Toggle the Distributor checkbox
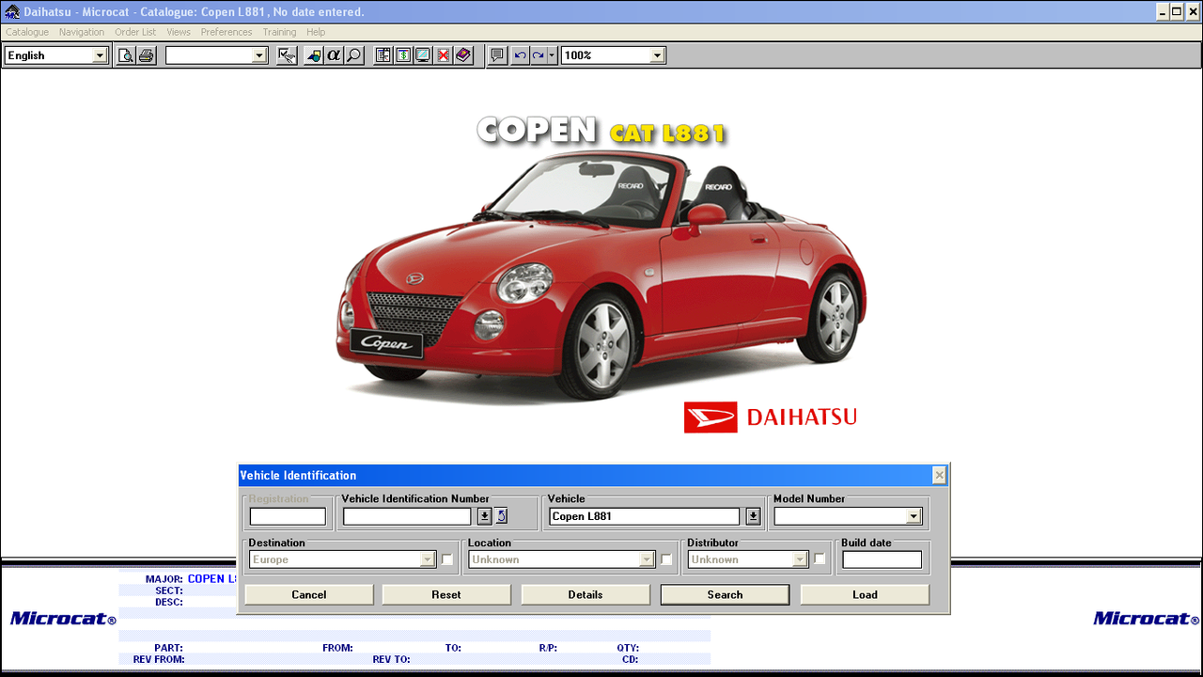This screenshot has width=1203, height=677. [820, 559]
